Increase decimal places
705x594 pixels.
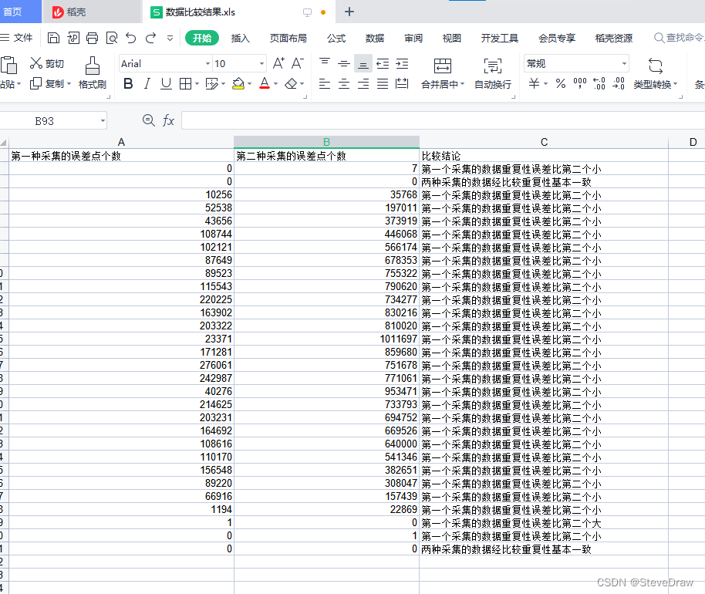599,83
